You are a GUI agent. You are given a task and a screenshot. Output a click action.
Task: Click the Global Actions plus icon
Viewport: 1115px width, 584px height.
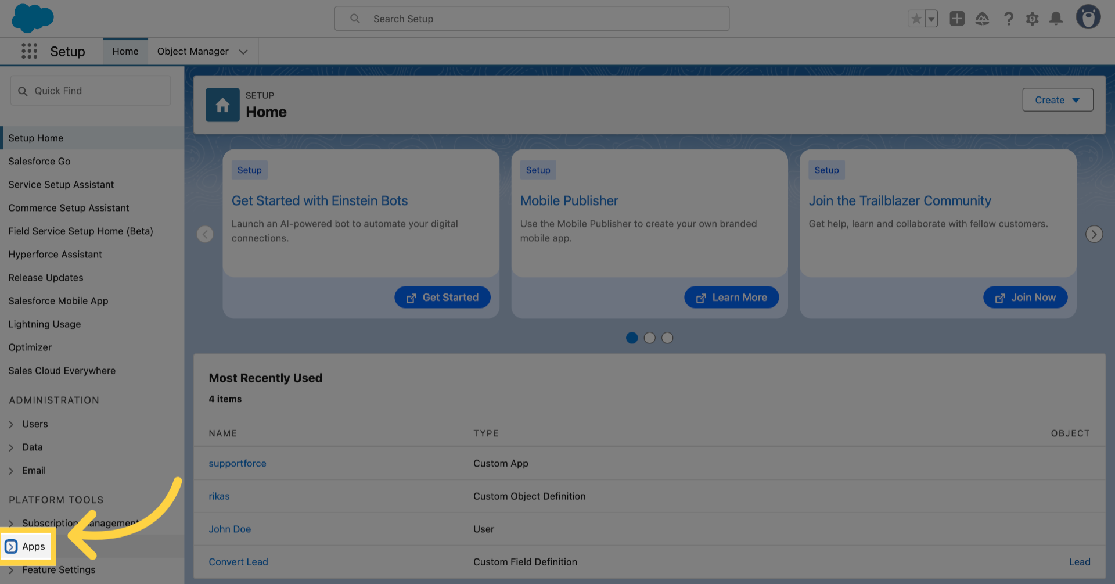957,19
